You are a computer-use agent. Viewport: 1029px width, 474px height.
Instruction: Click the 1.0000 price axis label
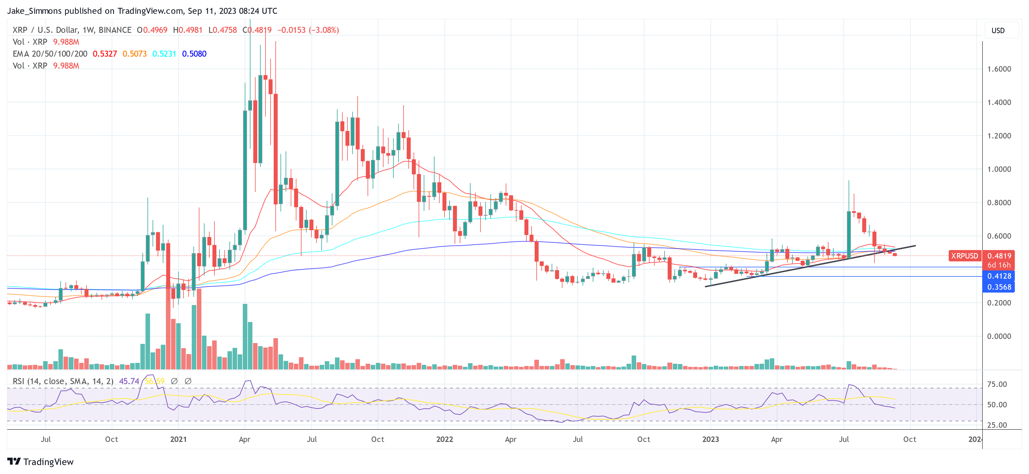coord(999,169)
